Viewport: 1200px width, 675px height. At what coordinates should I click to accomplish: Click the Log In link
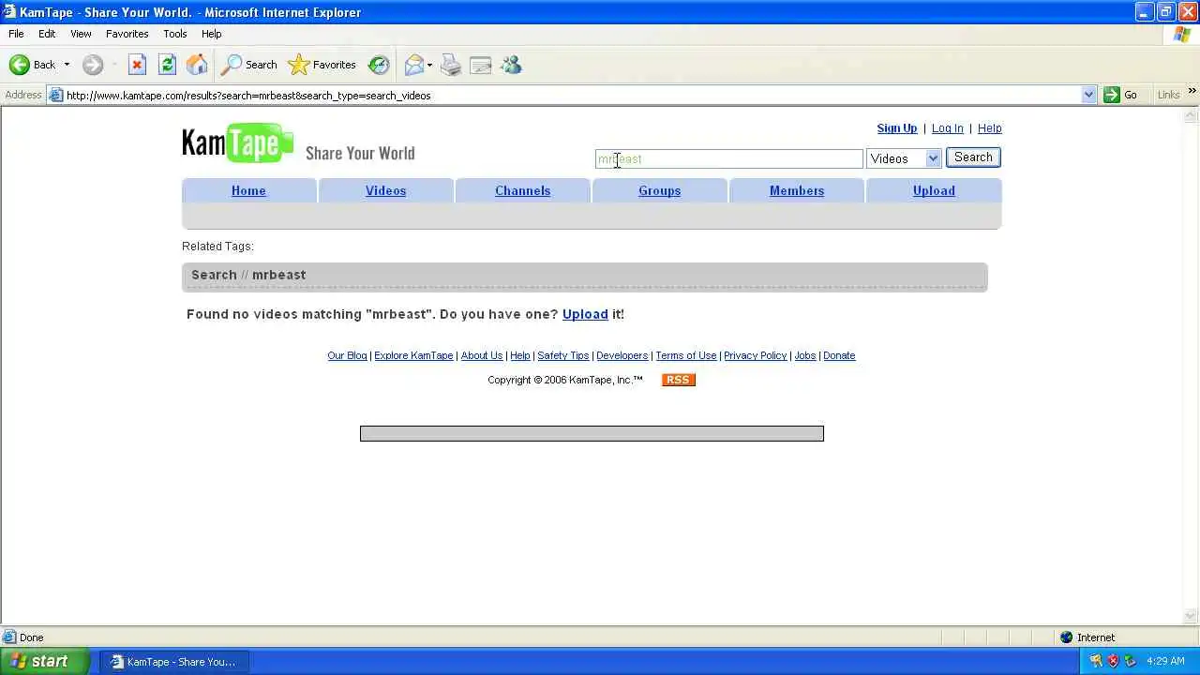pos(948,128)
